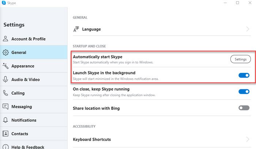Click the Notifications bell icon
Image resolution: width=256 pixels, height=149 pixels.
pyautogui.click(x=5, y=120)
